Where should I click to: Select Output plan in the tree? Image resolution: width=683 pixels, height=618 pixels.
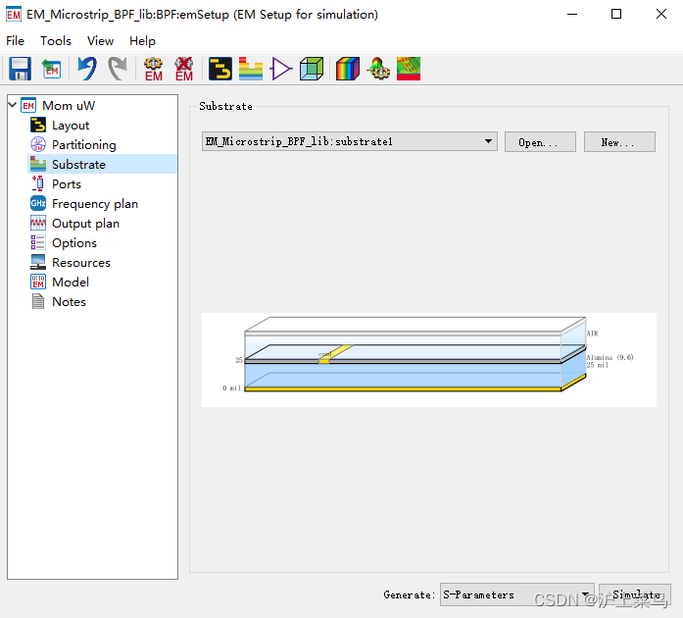(86, 224)
